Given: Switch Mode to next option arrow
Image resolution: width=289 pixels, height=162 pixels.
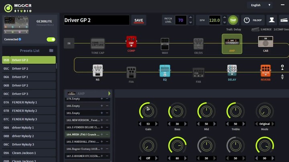Looking at the screenshot, I should [x=273, y=124].
